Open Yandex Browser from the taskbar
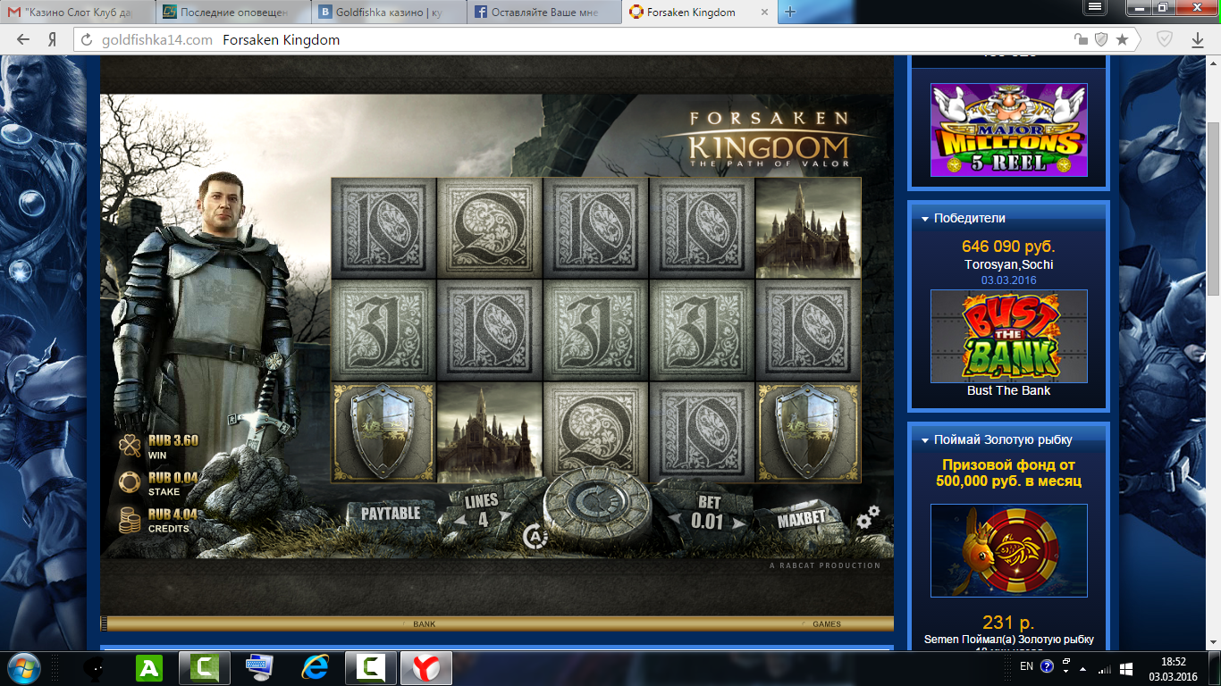This screenshot has width=1221, height=686. 426,668
